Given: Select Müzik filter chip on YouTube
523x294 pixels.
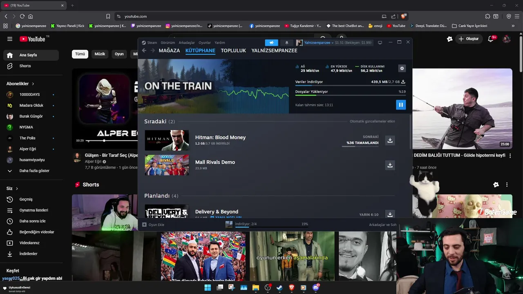Looking at the screenshot, I should coord(100,54).
